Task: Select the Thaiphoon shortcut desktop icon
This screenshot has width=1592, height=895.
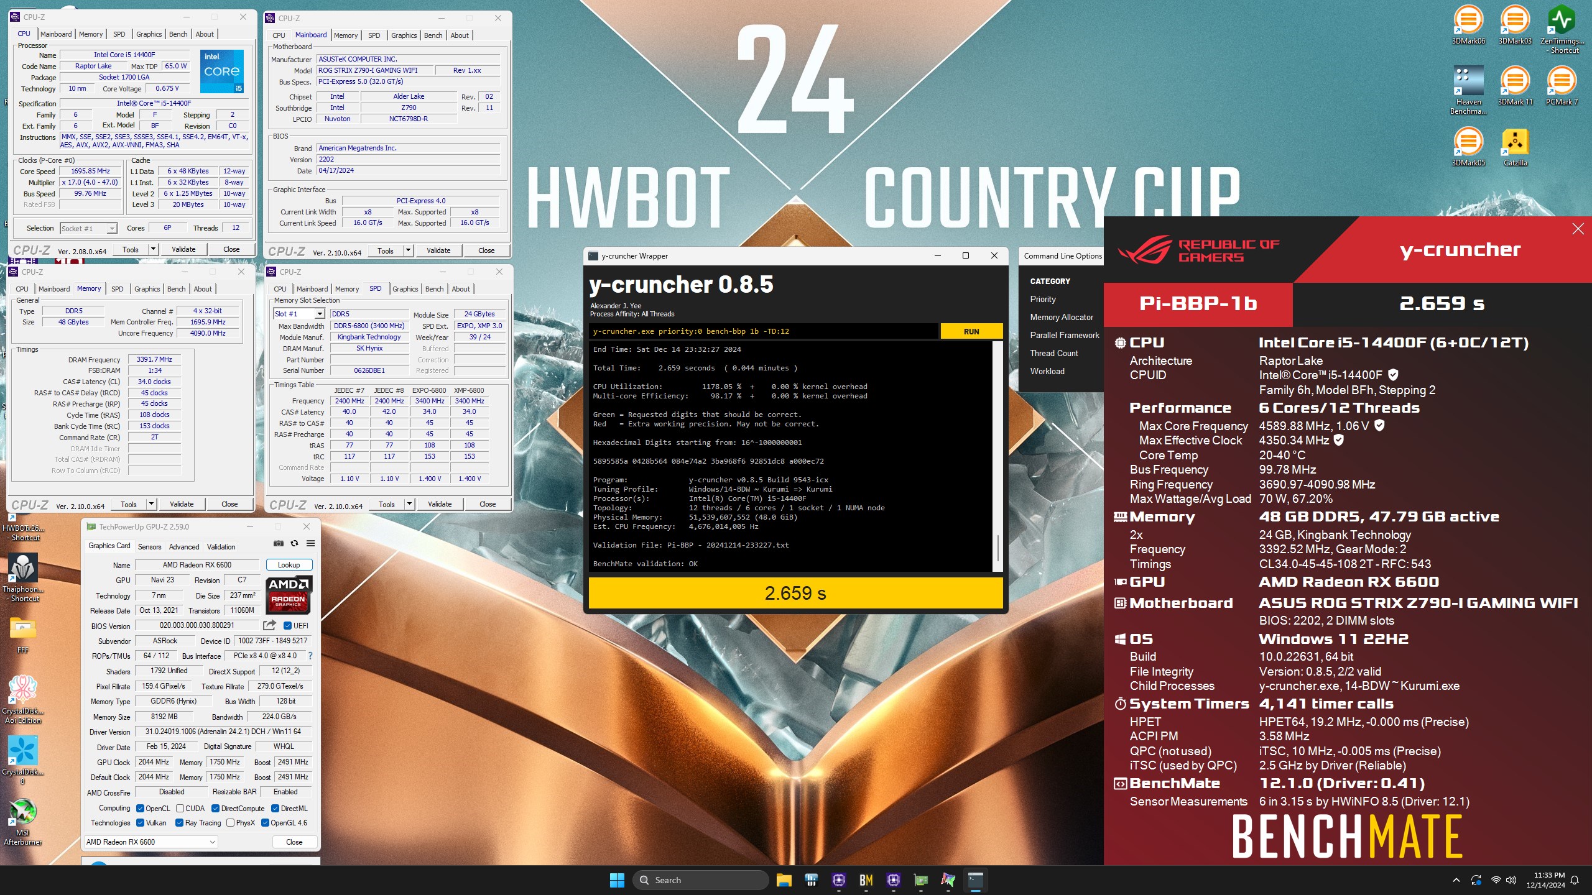Action: (x=23, y=577)
